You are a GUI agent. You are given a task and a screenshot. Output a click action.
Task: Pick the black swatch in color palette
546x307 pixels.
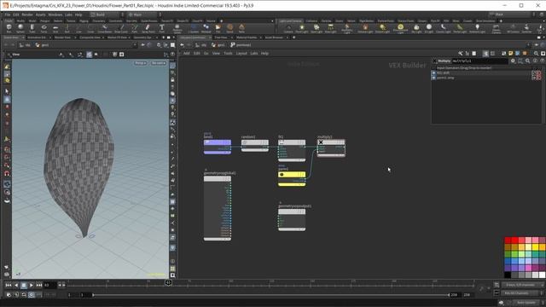click(x=508, y=275)
